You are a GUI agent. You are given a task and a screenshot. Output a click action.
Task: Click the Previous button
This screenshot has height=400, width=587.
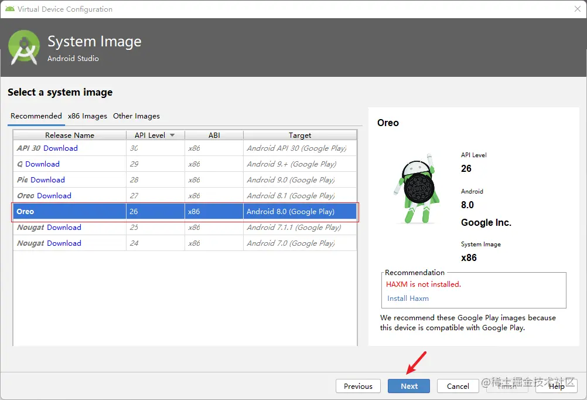(358, 386)
